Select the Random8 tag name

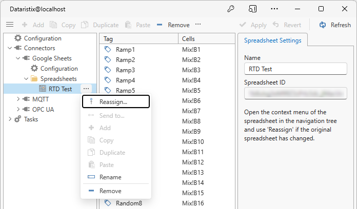129,203
